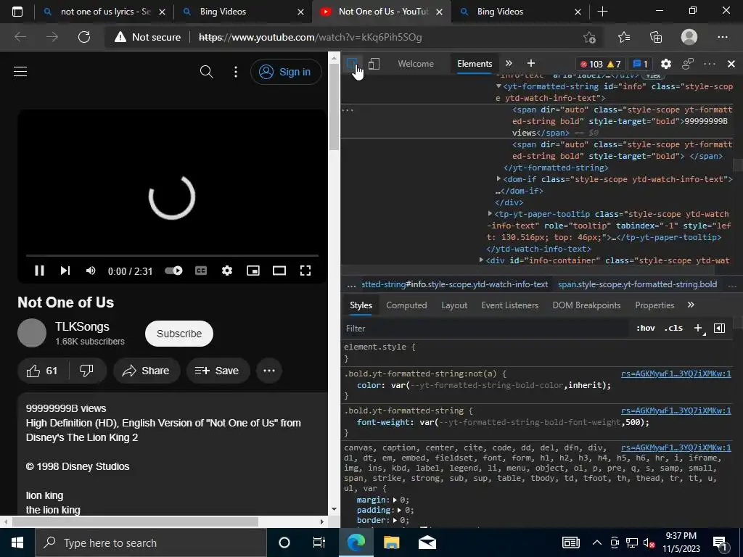Image resolution: width=743 pixels, height=557 pixels.
Task: Click the YouTube Sign in button
Action: coord(286,72)
